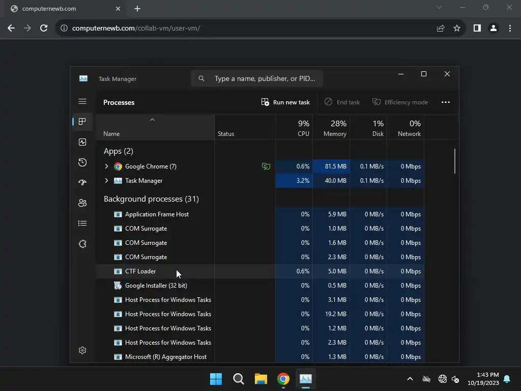Viewport: 521px width, 391px height.
Task: Share this page via browser share icon
Action: tap(441, 29)
